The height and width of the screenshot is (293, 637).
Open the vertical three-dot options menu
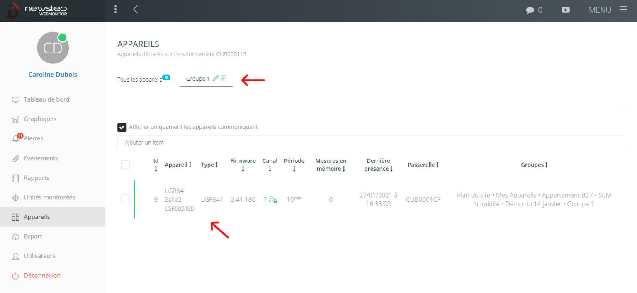coord(115,10)
